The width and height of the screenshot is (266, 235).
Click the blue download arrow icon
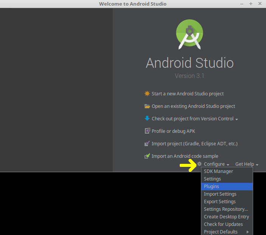pyautogui.click(x=147, y=118)
